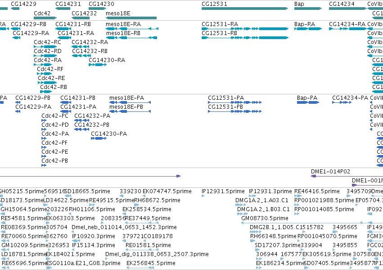The width and height of the screenshot is (383, 270).
Task: Select transcript CG12531-RB
Action: click(219, 33)
